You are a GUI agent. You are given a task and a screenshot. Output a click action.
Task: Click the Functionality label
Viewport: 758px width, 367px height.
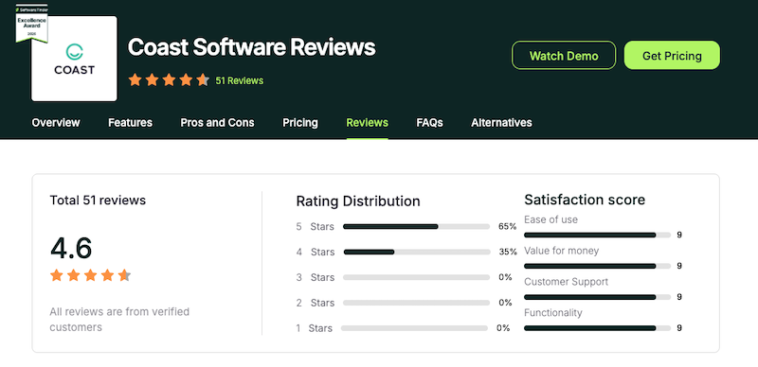click(x=553, y=313)
